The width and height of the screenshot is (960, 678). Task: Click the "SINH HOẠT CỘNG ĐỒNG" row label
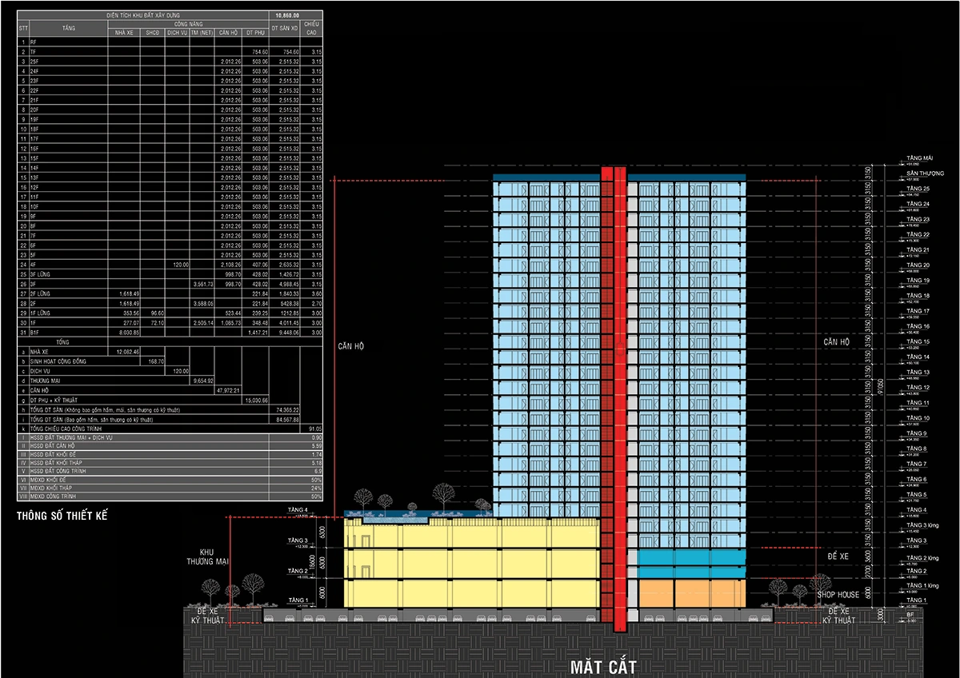coord(58,361)
